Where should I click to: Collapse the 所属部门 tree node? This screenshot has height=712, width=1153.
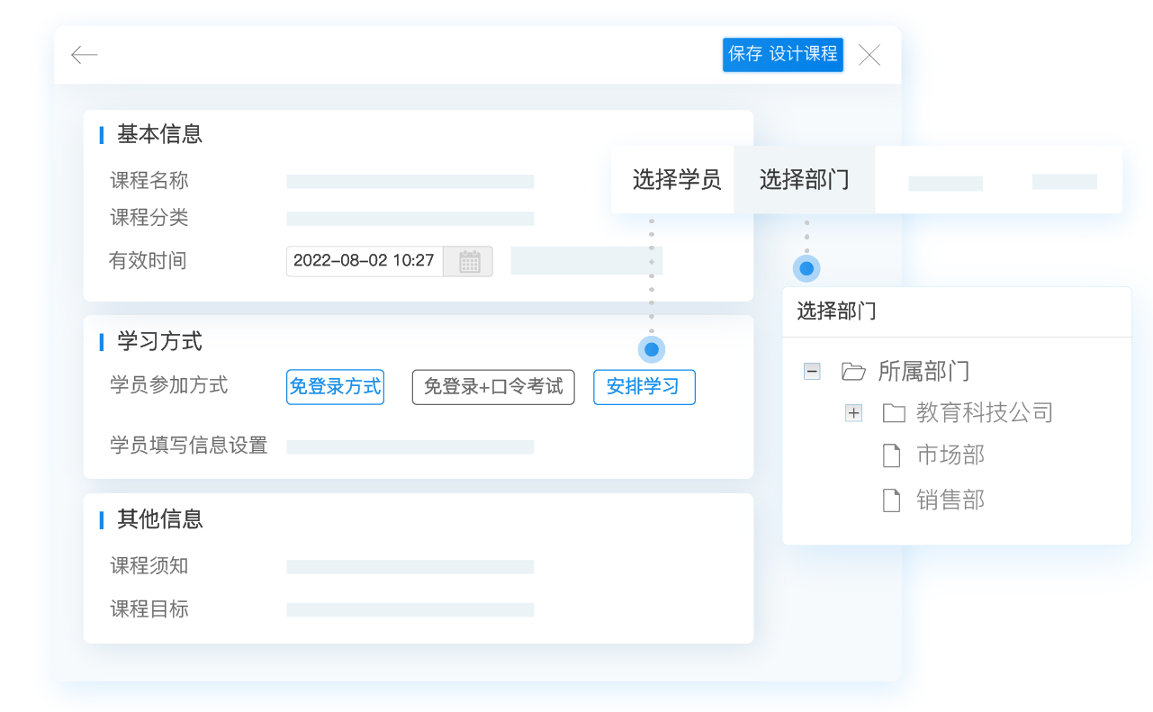point(812,371)
